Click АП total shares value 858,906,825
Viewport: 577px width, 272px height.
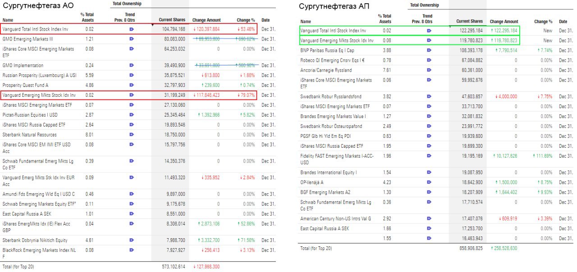pyautogui.click(x=471, y=248)
